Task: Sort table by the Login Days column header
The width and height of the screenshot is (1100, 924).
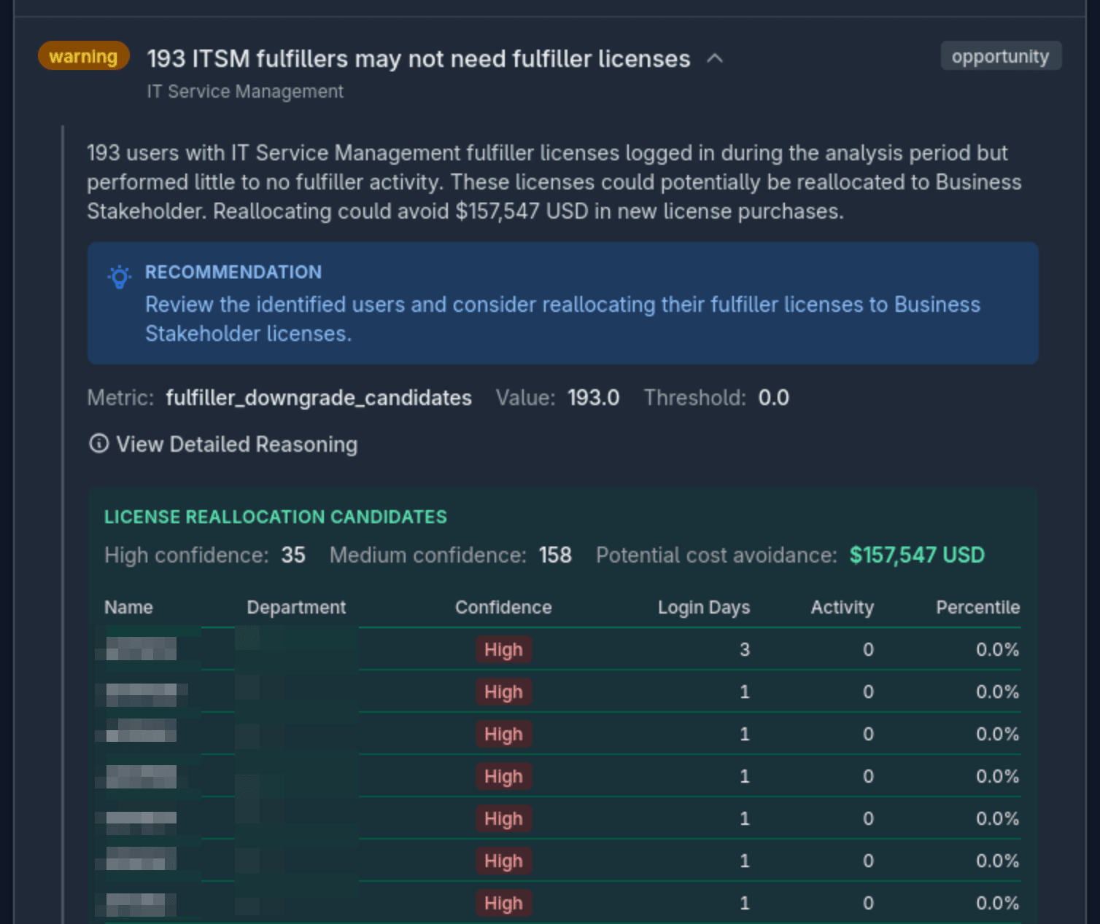Action: [703, 607]
